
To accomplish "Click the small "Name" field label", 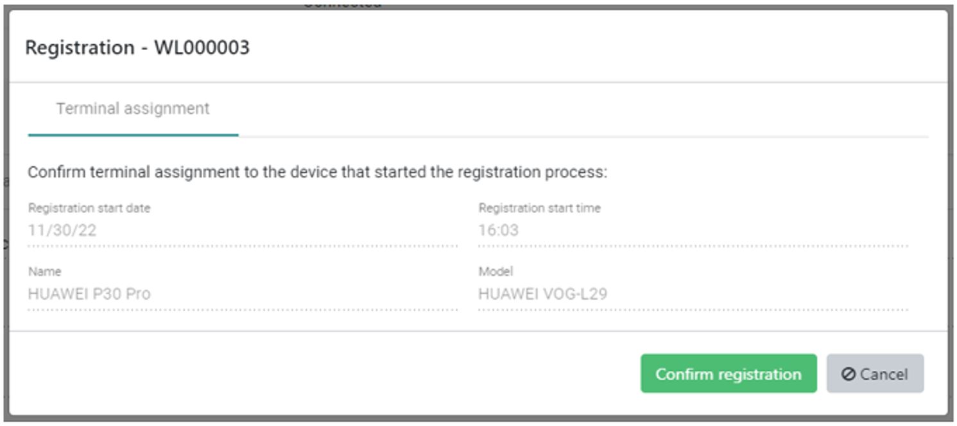I will coord(44,271).
